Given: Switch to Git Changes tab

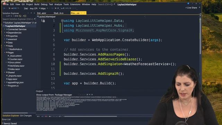Looking at the screenshot, I should coord(26,116).
